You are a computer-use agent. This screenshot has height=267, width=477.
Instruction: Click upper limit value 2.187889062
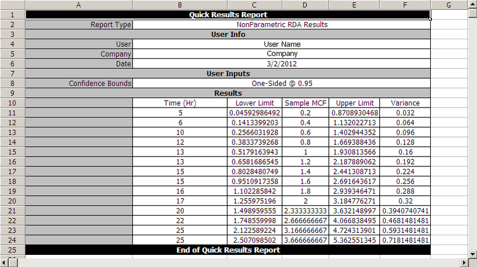354,162
